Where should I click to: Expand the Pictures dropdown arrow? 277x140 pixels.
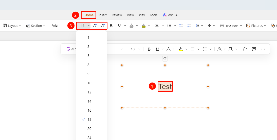pos(265,26)
